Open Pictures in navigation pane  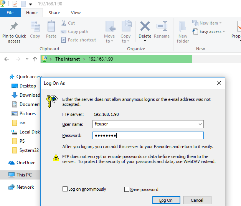(24, 114)
